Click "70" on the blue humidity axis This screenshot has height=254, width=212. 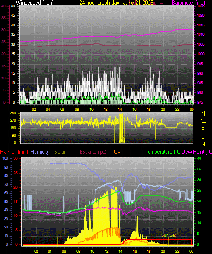pos(6,184)
